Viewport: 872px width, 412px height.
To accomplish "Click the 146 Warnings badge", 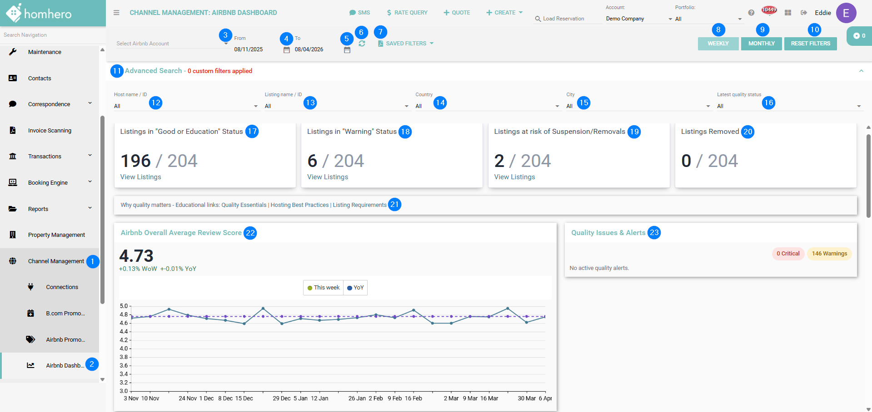I will [x=829, y=254].
